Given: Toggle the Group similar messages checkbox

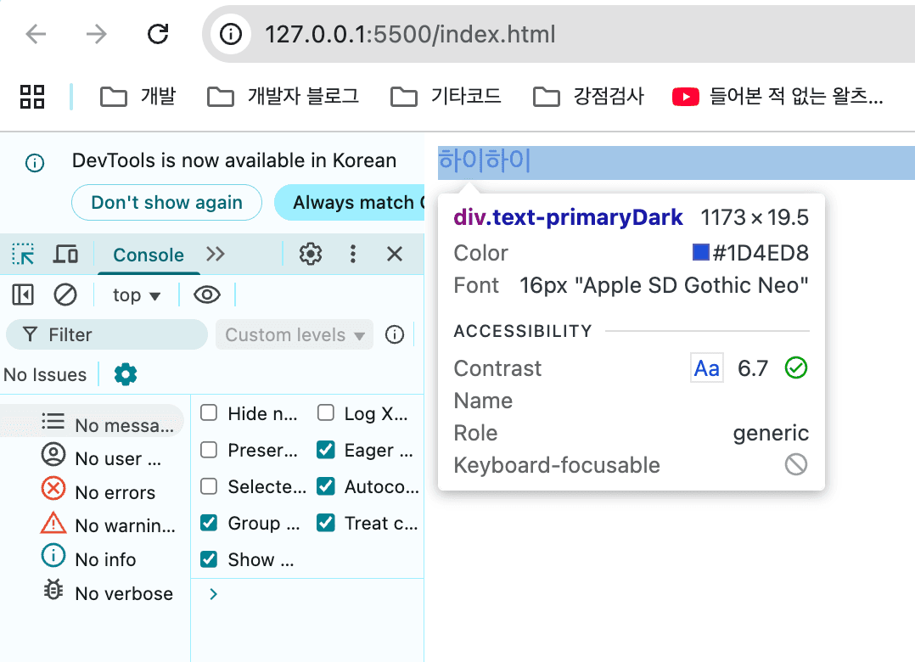Looking at the screenshot, I should (209, 523).
